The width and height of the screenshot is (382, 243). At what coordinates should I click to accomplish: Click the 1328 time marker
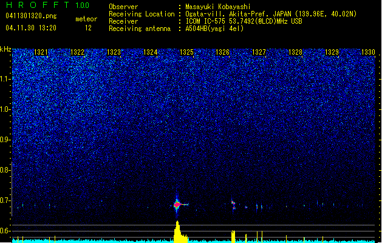point(296,52)
